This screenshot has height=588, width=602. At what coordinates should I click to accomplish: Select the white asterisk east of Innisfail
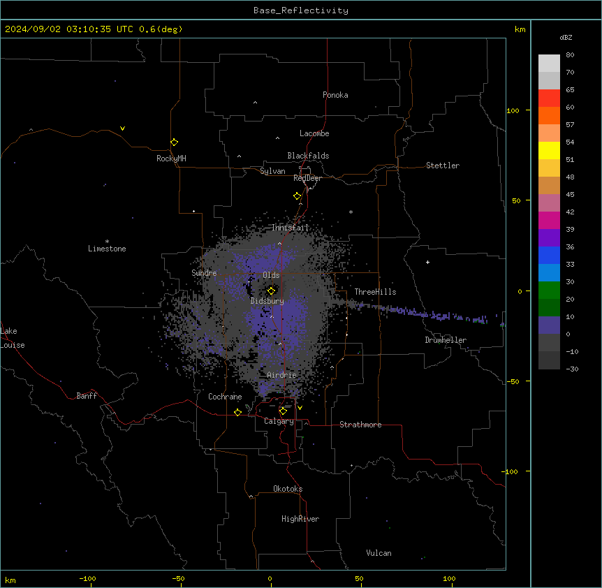(351, 212)
